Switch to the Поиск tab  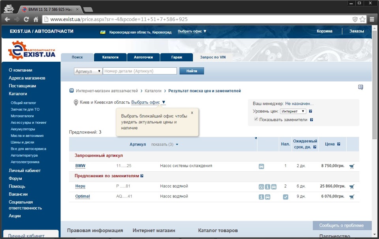click(77, 57)
